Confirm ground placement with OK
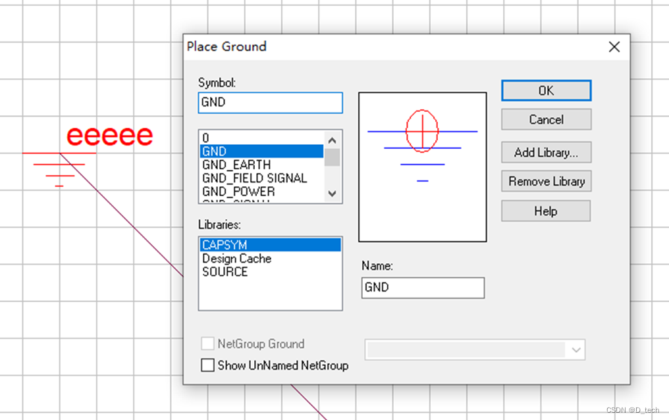The height and width of the screenshot is (420, 669). click(x=546, y=90)
